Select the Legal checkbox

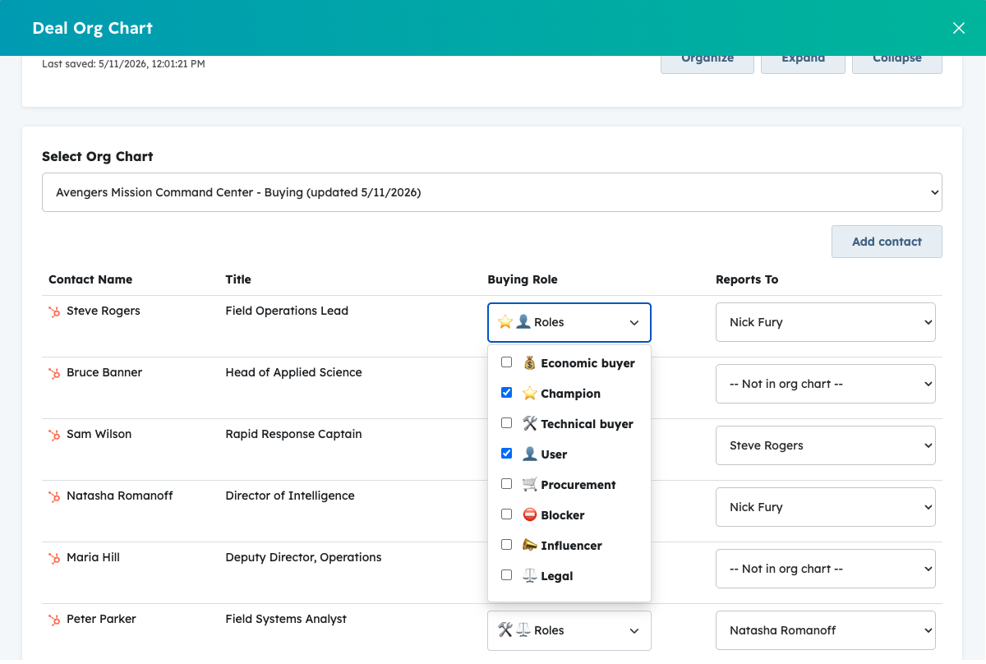click(506, 575)
